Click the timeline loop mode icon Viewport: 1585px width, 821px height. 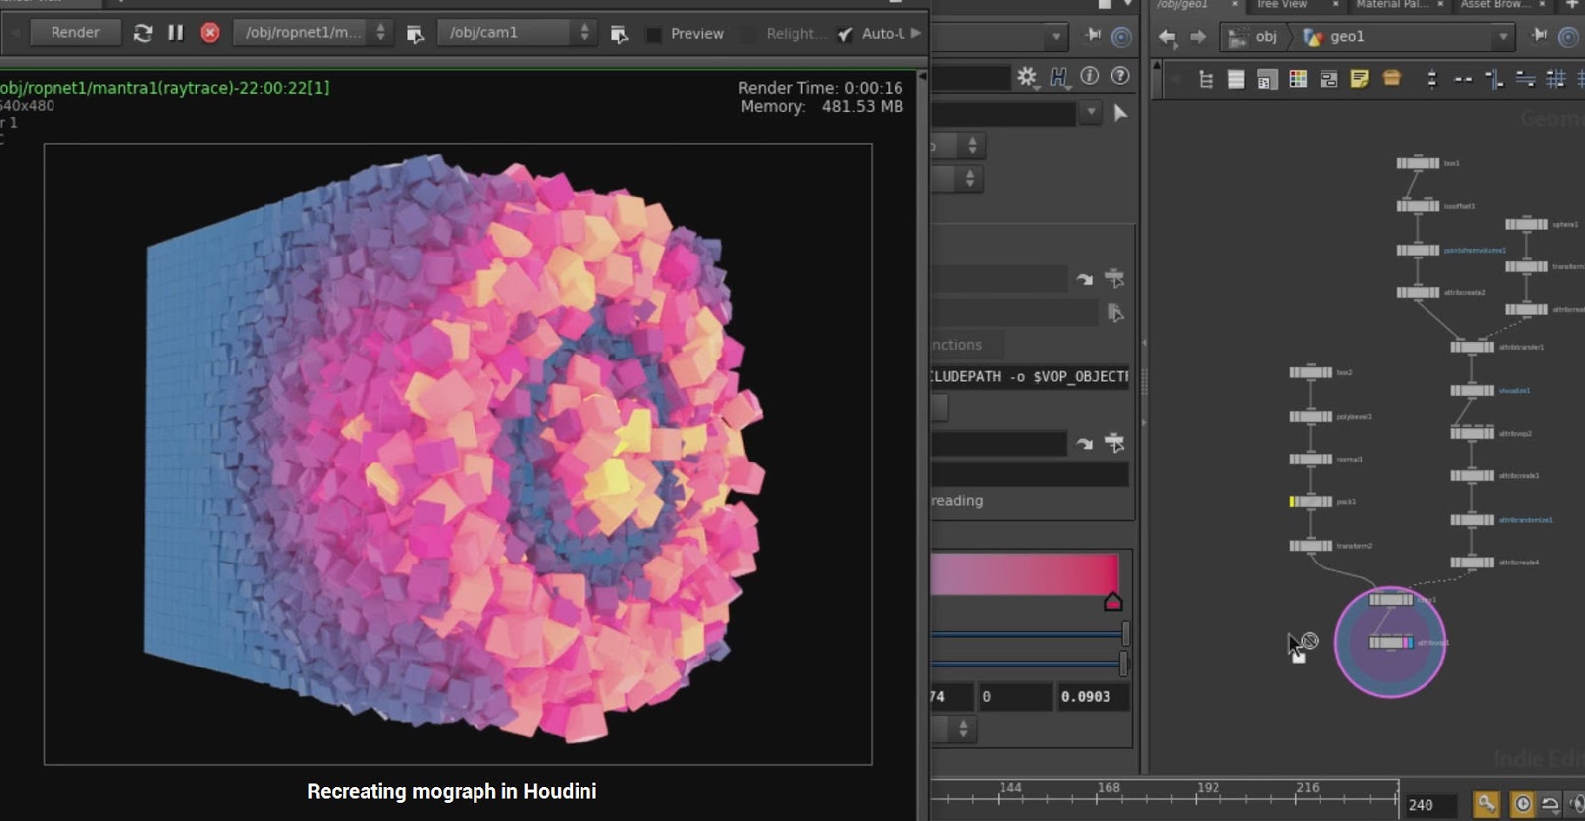pos(1550,805)
